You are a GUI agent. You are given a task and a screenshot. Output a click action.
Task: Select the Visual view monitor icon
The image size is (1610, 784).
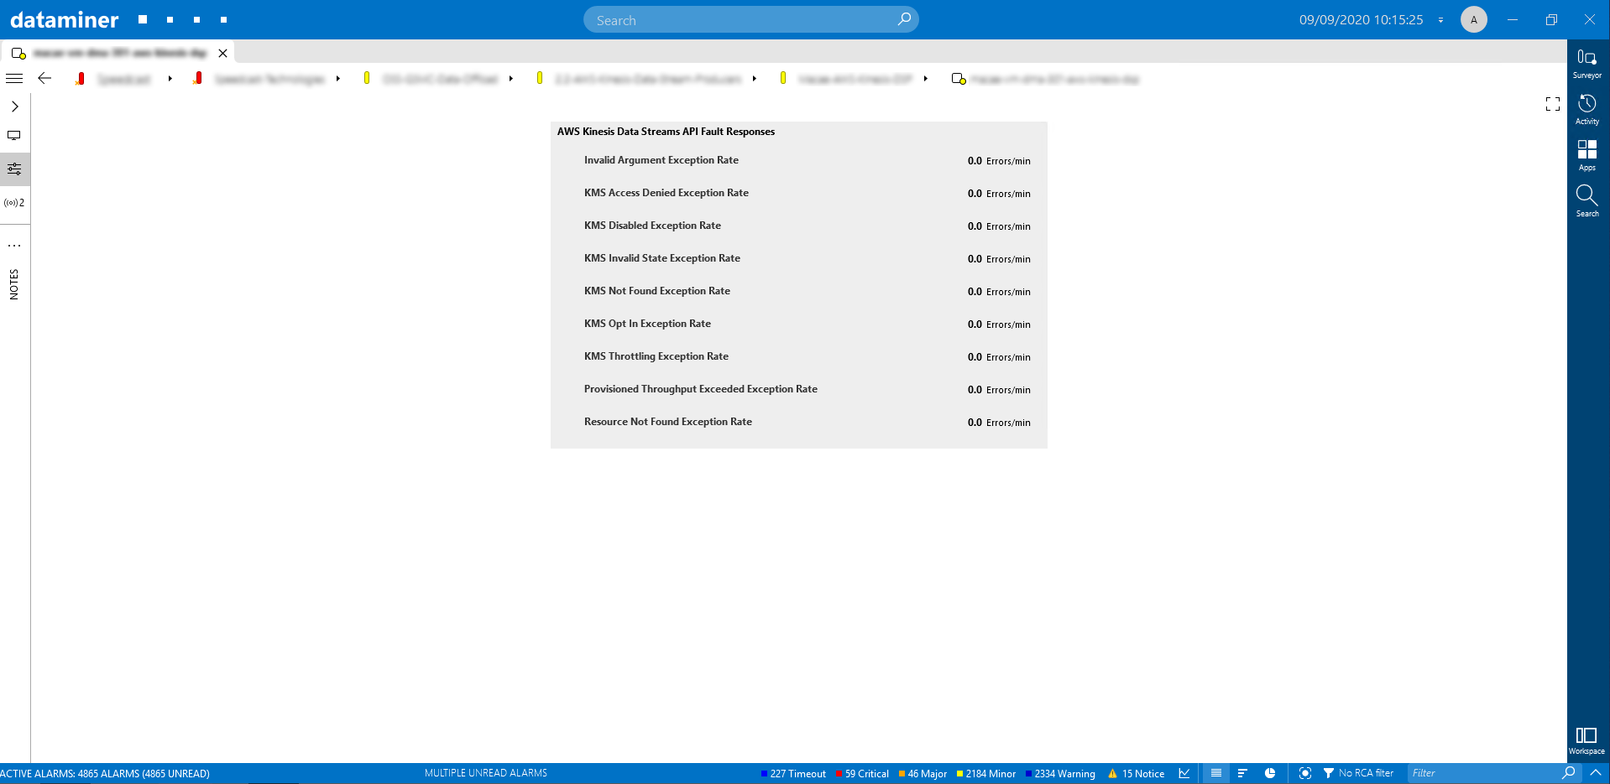[14, 136]
